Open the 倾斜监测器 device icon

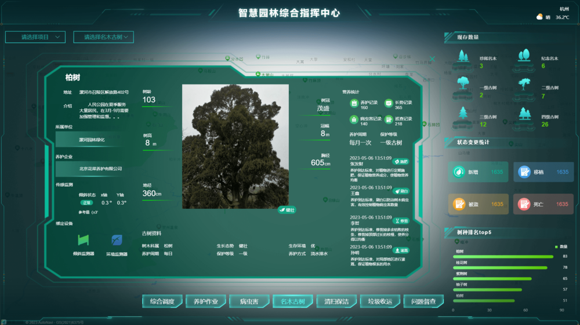coord(83,240)
